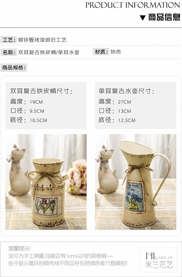The height and width of the screenshot is (277, 182).
Task: Select the single-ear water jug photo
Action: click(x=136, y=182)
